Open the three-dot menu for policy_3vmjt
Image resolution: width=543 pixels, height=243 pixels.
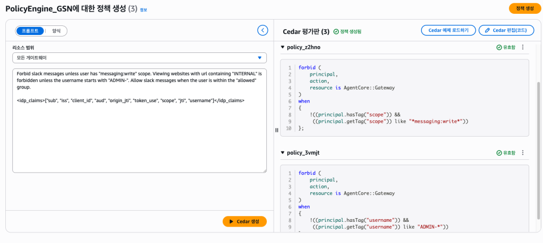(x=523, y=152)
